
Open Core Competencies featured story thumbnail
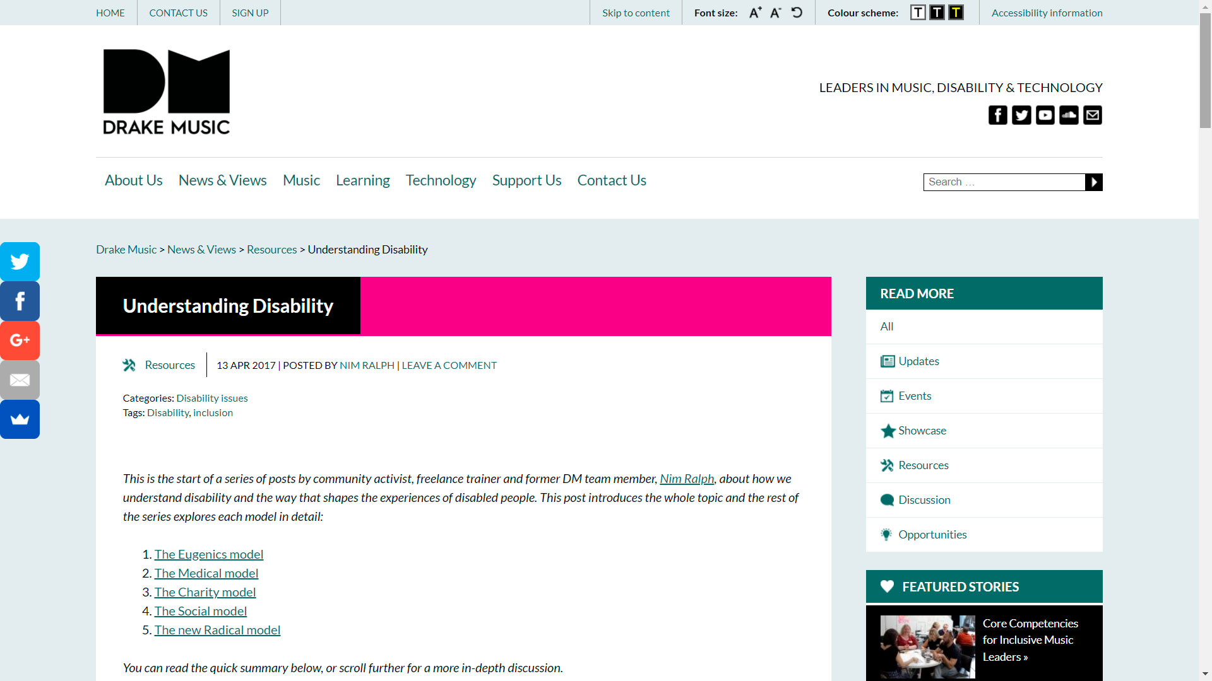click(927, 647)
